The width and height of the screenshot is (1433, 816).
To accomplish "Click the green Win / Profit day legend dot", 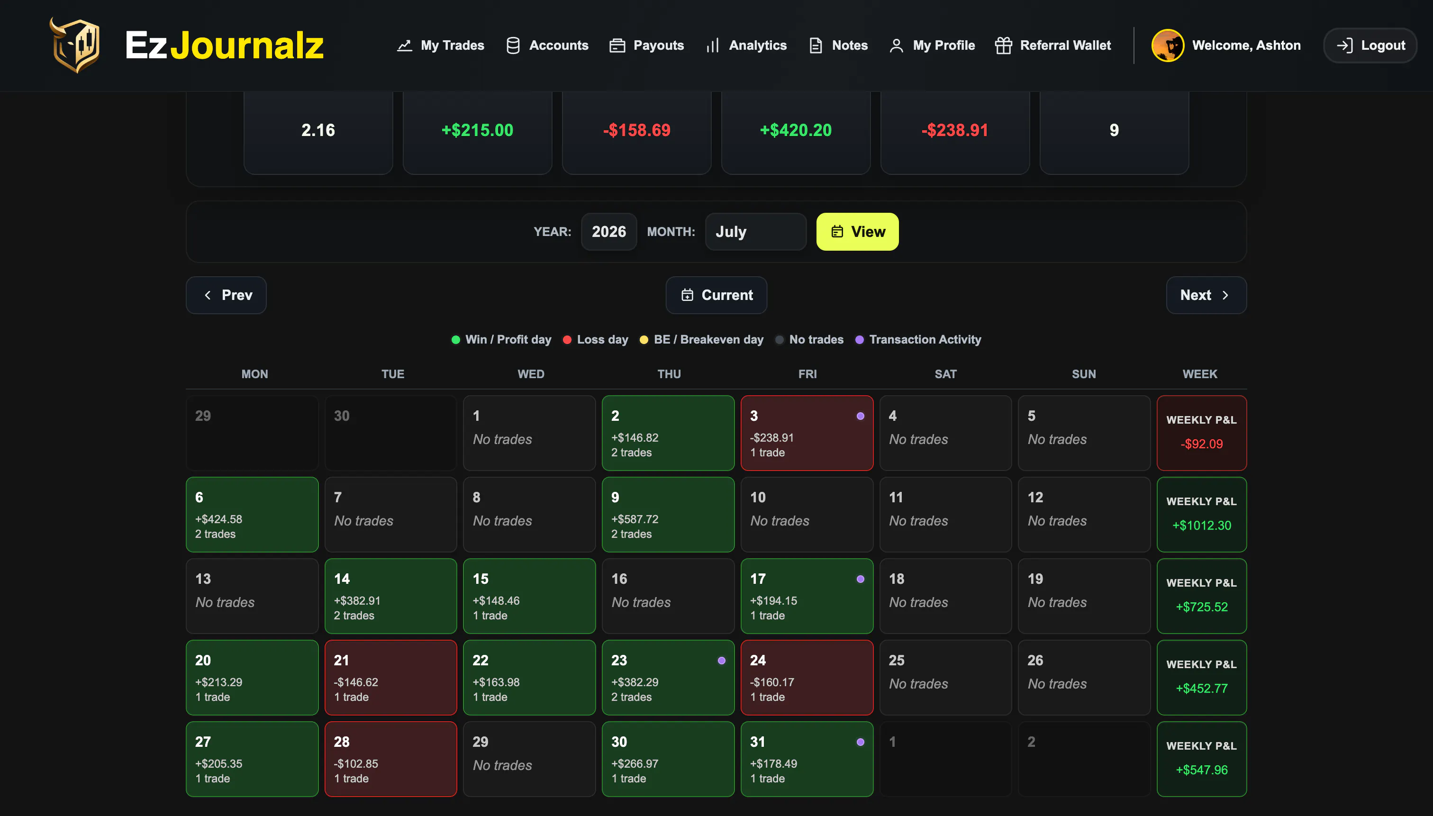I will (455, 340).
